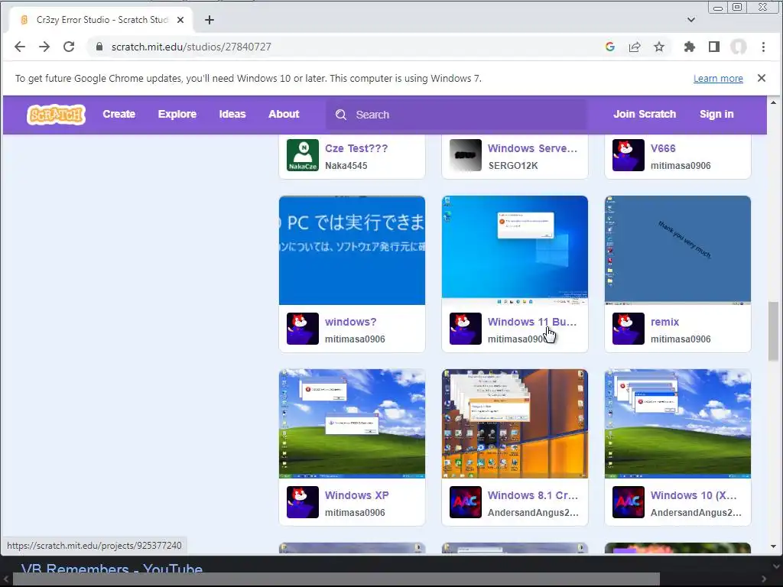View site security lock information
Viewport: 783px width, 587px height.
(99, 47)
